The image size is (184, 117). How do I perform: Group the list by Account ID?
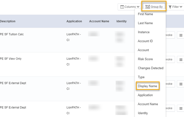point(145,41)
